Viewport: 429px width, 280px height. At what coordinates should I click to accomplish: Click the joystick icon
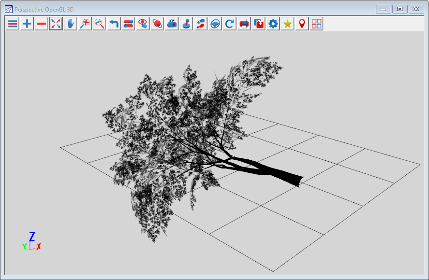[x=186, y=24]
